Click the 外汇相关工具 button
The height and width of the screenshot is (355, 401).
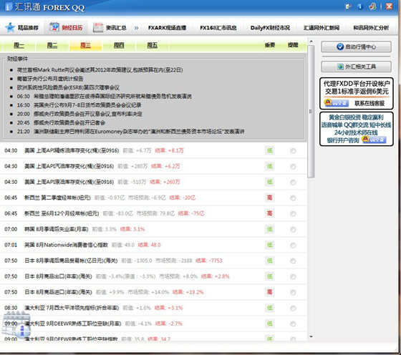coord(357,67)
